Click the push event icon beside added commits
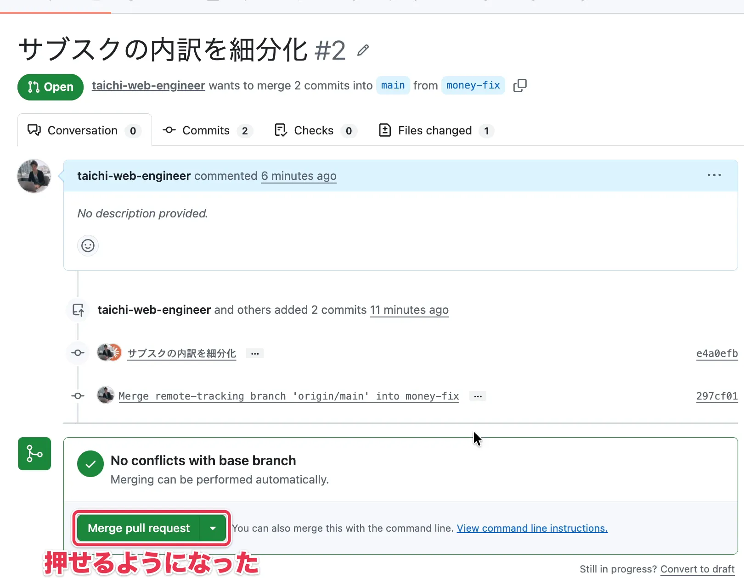The image size is (744, 578). click(78, 310)
